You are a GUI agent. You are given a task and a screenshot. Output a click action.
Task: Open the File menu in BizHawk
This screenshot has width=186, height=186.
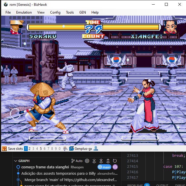click(x=8, y=12)
